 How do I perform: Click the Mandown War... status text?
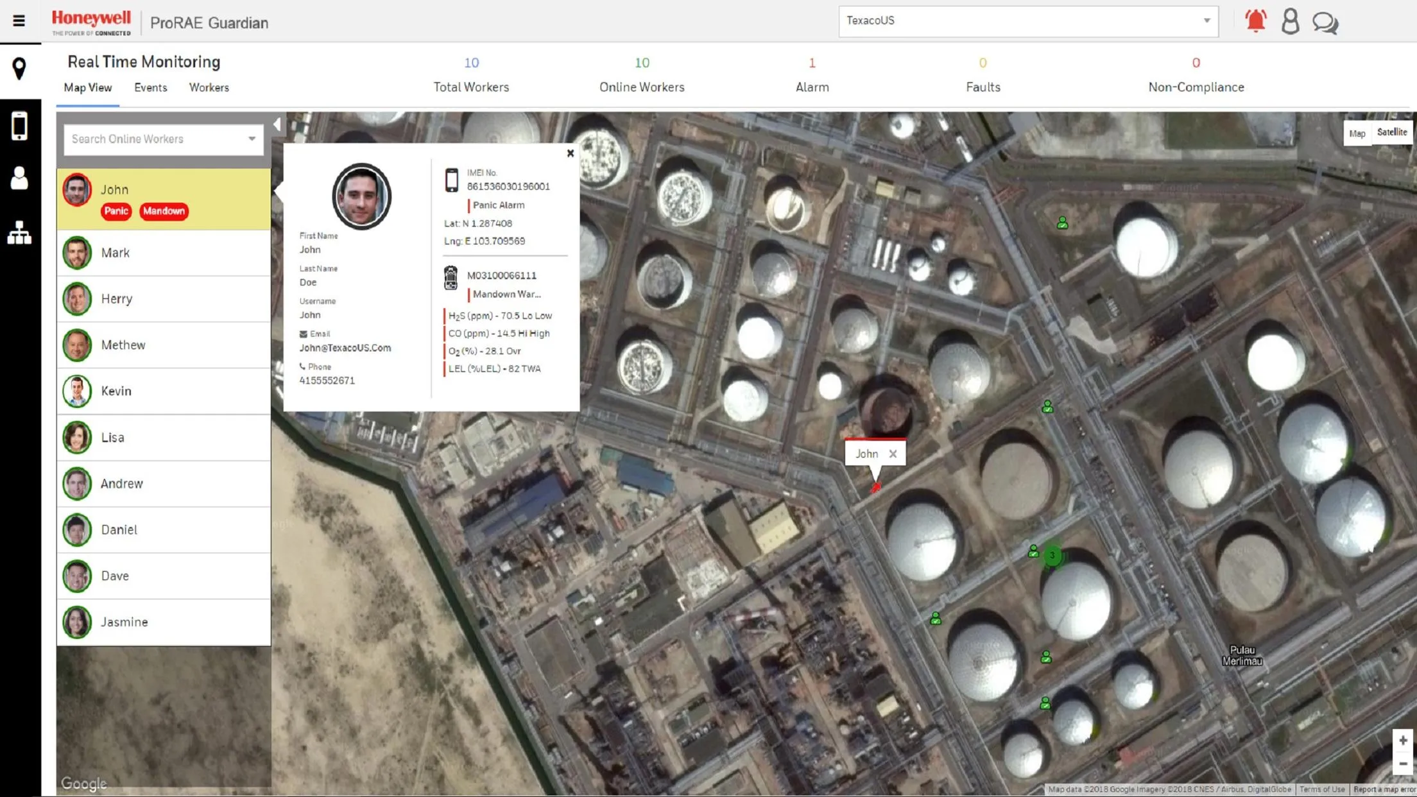pyautogui.click(x=506, y=294)
